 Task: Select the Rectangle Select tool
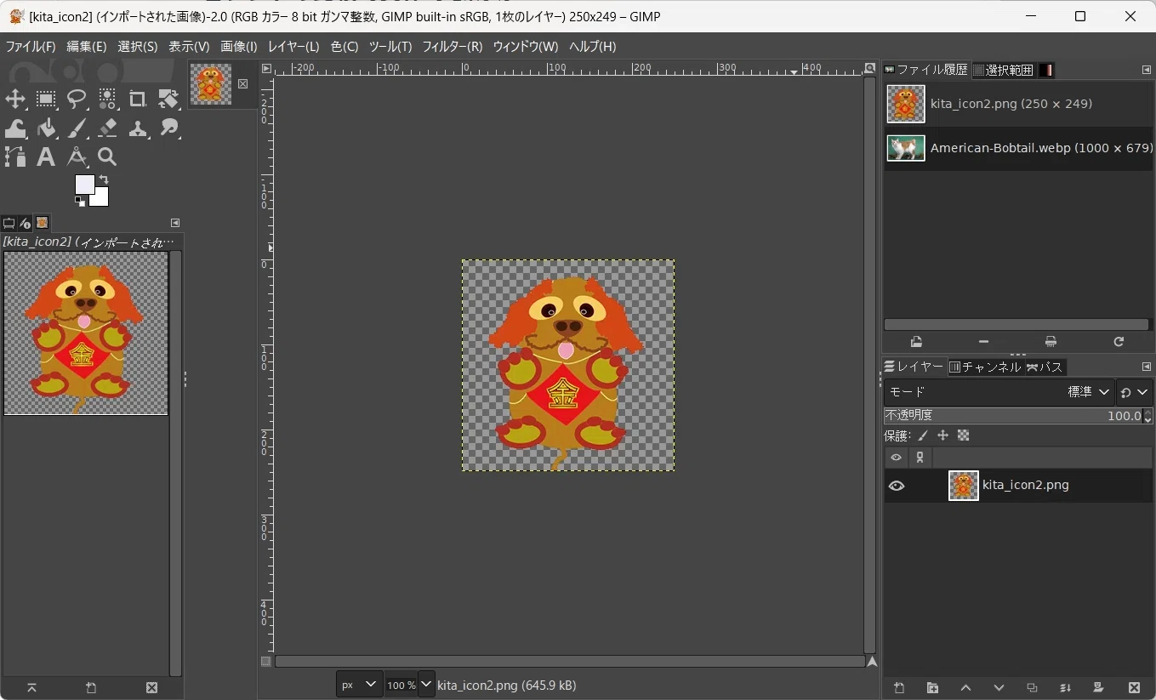click(x=46, y=100)
